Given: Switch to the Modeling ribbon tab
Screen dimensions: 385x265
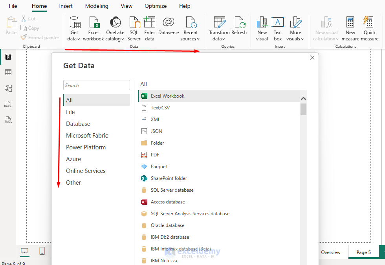Looking at the screenshot, I should click(97, 6).
